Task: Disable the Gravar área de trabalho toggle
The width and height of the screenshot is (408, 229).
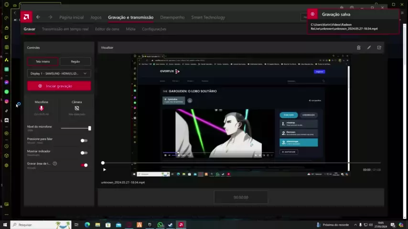Action: pyautogui.click(x=84, y=165)
